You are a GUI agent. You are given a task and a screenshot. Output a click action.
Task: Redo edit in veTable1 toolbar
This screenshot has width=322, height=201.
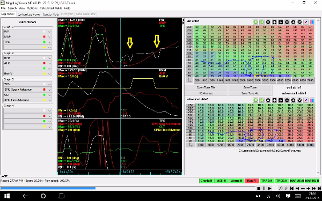click(262, 22)
